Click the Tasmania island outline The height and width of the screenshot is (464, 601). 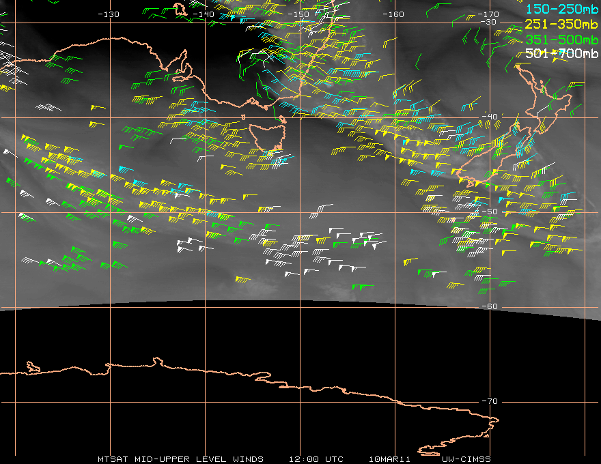point(268,137)
